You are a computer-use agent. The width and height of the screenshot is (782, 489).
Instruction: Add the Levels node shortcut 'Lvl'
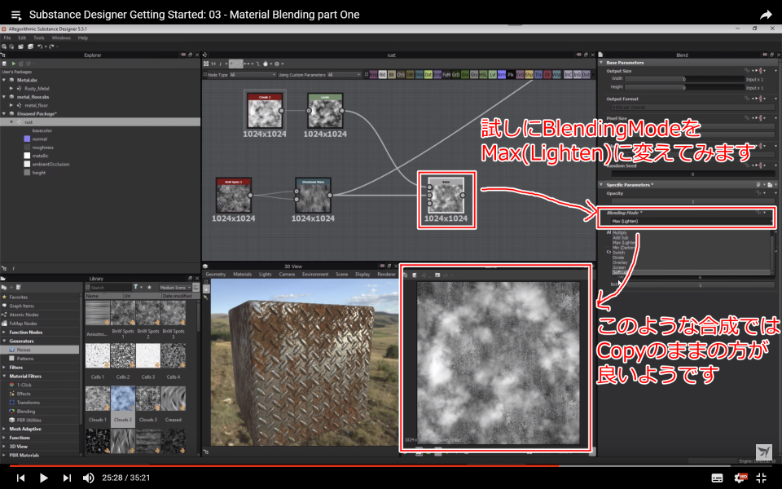pyautogui.click(x=492, y=74)
